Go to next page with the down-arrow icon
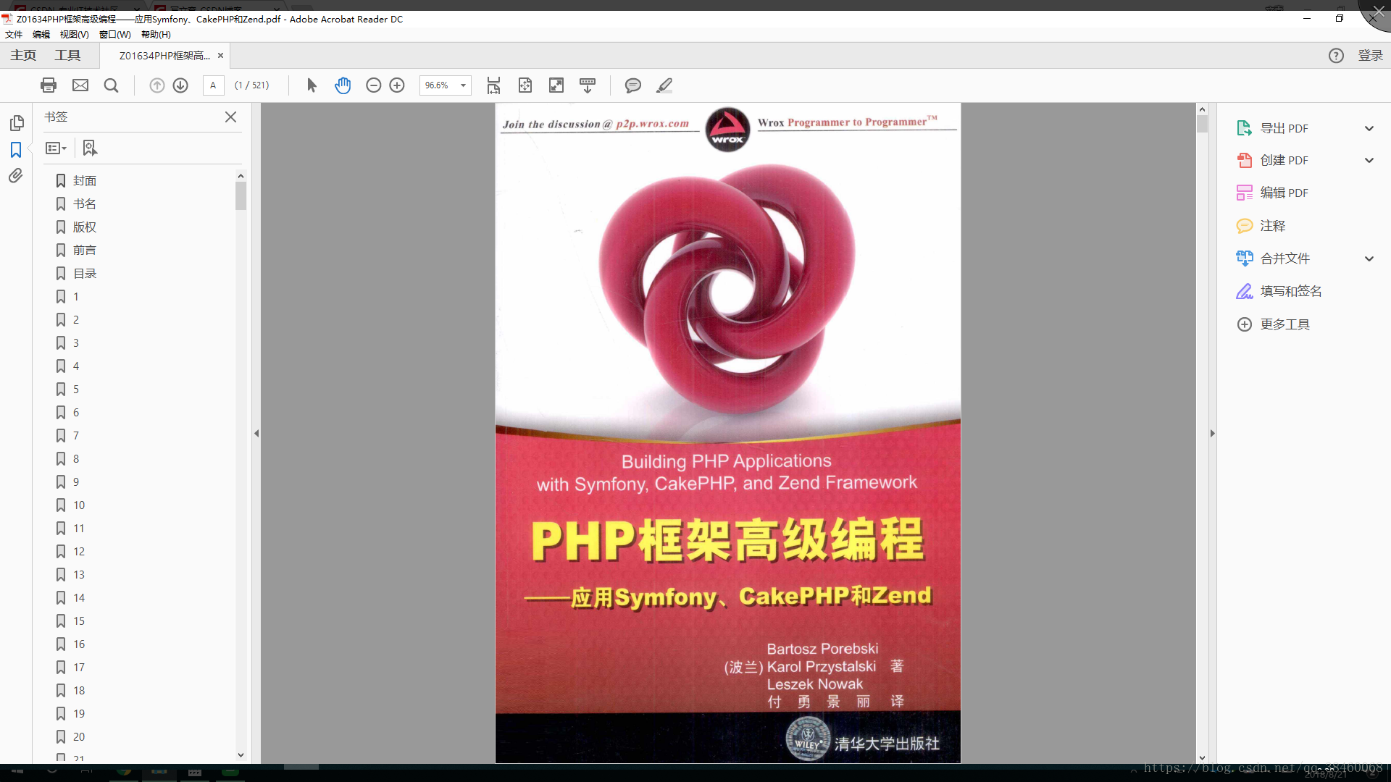This screenshot has width=1391, height=782. 180,85
